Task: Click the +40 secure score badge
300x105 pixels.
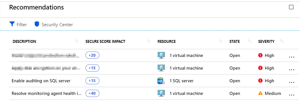Action: tap(92, 93)
